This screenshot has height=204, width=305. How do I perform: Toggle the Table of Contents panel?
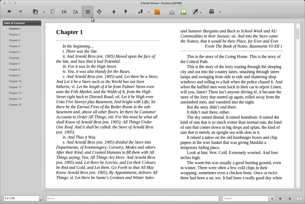coord(88,12)
